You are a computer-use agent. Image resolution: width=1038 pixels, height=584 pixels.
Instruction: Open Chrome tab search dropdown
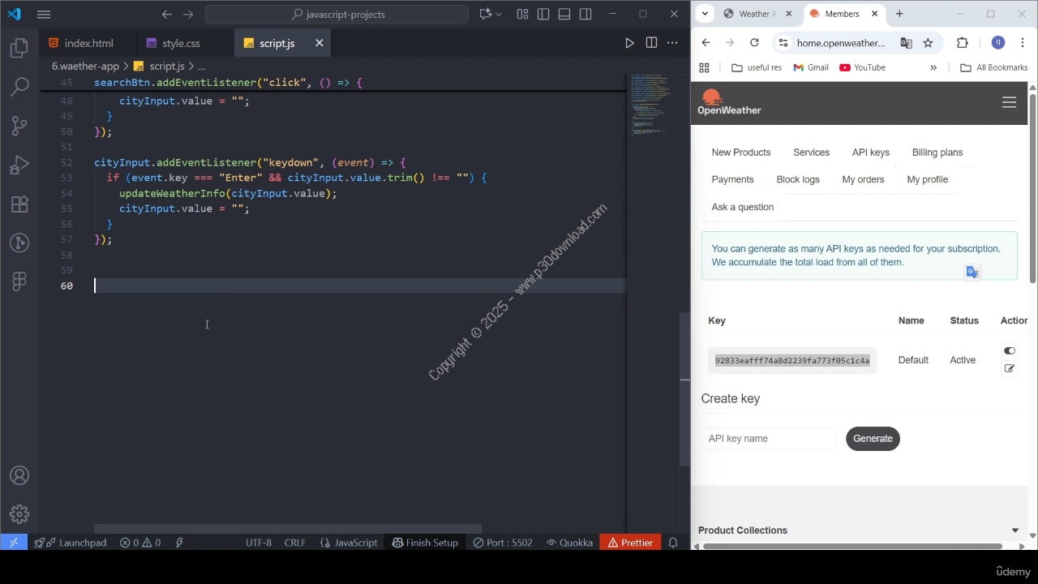click(x=705, y=14)
